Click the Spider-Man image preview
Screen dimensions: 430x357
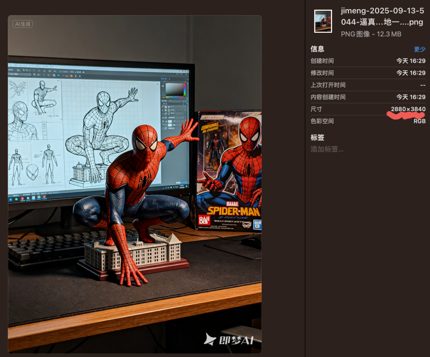(x=135, y=184)
